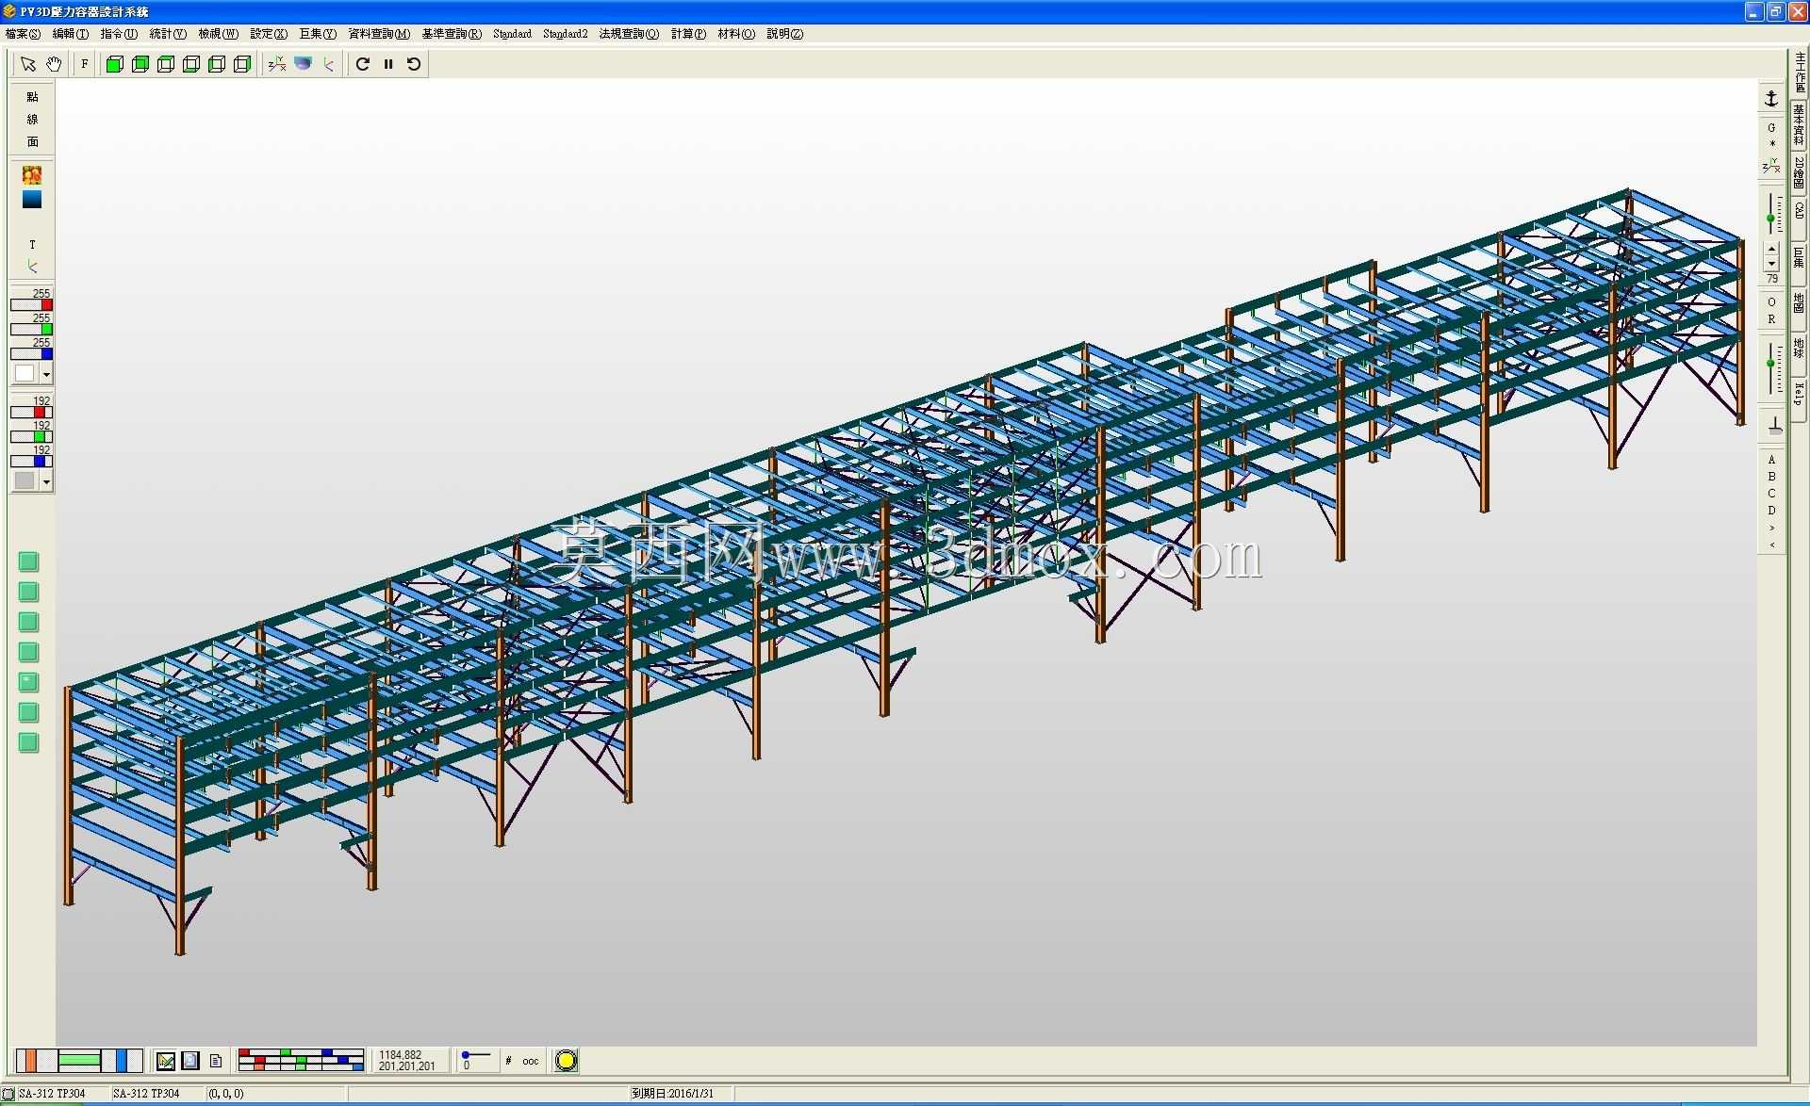
Task: Pause the model rotation
Action: [388, 64]
